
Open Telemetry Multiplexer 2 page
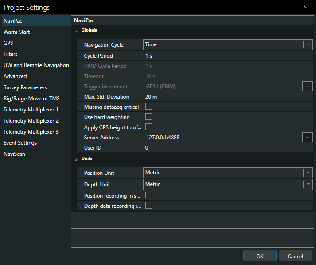point(36,121)
